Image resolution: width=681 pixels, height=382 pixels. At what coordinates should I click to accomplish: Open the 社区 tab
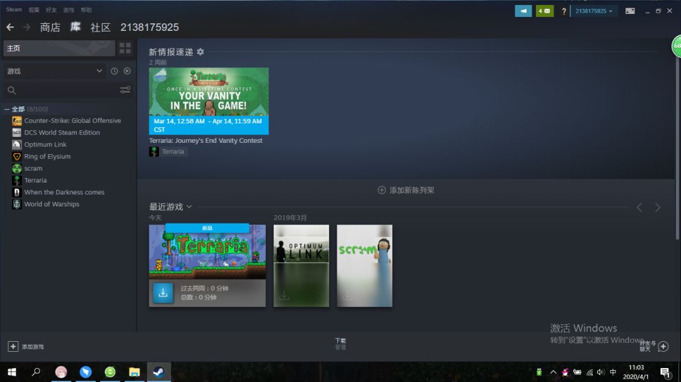[100, 27]
